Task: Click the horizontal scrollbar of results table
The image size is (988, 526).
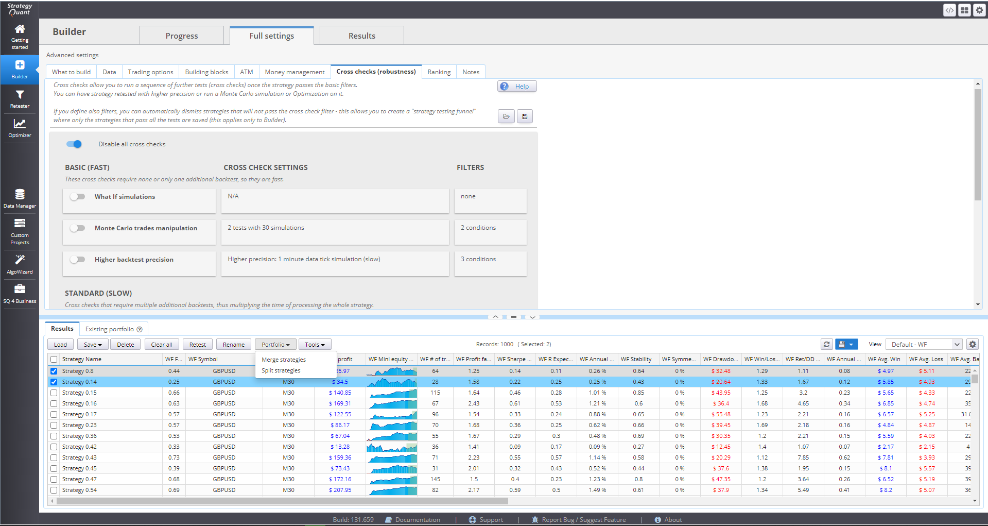Action: click(x=282, y=501)
